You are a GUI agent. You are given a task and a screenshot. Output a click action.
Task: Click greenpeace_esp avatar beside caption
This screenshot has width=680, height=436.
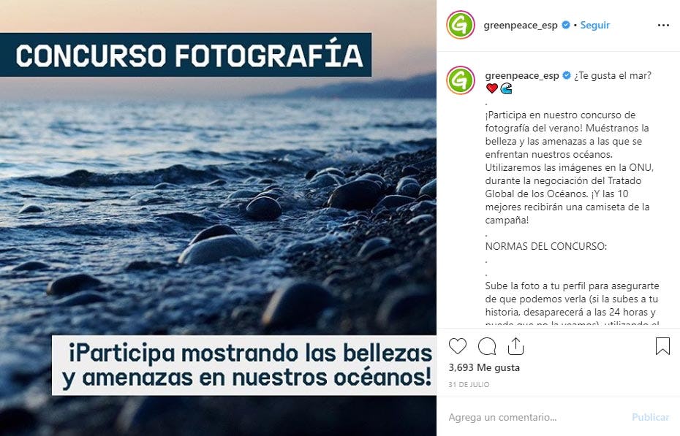461,80
